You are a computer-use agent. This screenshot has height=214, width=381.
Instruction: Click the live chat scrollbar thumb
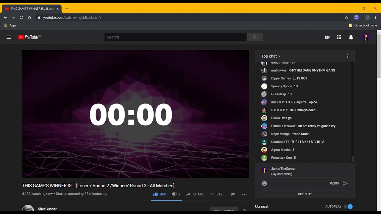353,159
